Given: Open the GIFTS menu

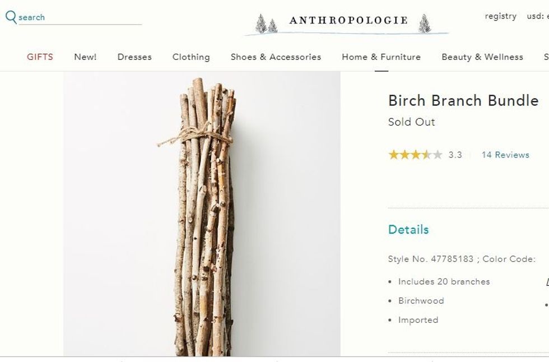Looking at the screenshot, I should (40, 57).
